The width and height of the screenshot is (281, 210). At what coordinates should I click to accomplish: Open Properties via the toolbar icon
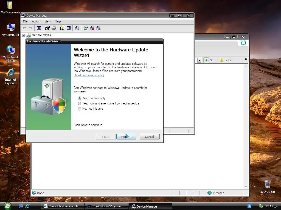click(x=47, y=28)
